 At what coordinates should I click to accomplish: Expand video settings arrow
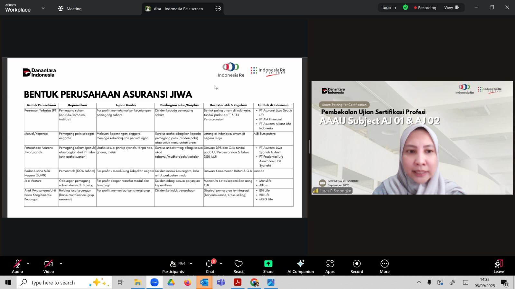pyautogui.click(x=61, y=264)
